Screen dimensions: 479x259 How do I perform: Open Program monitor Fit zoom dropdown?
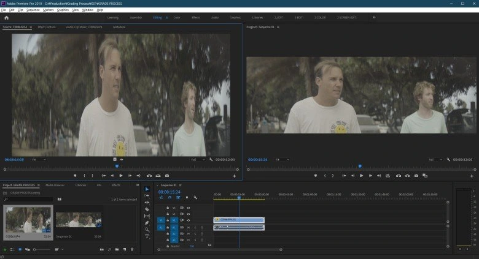click(x=281, y=159)
